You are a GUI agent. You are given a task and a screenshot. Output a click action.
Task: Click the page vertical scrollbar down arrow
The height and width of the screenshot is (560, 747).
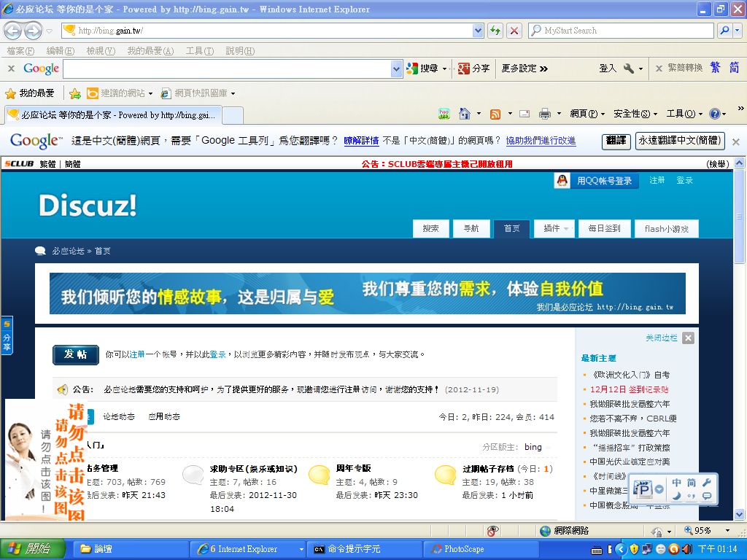coord(740,514)
